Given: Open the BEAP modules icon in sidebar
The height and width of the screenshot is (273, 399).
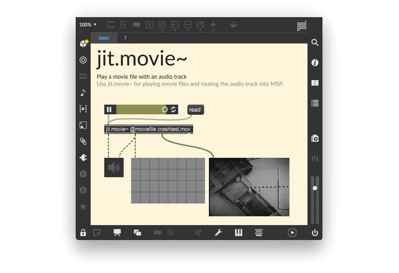Looking at the screenshot, I should click(x=83, y=190).
